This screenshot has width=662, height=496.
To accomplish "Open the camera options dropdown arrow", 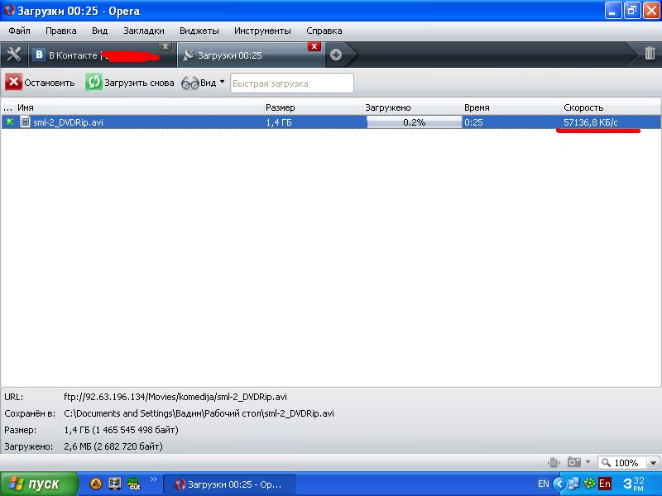I will coord(588,462).
